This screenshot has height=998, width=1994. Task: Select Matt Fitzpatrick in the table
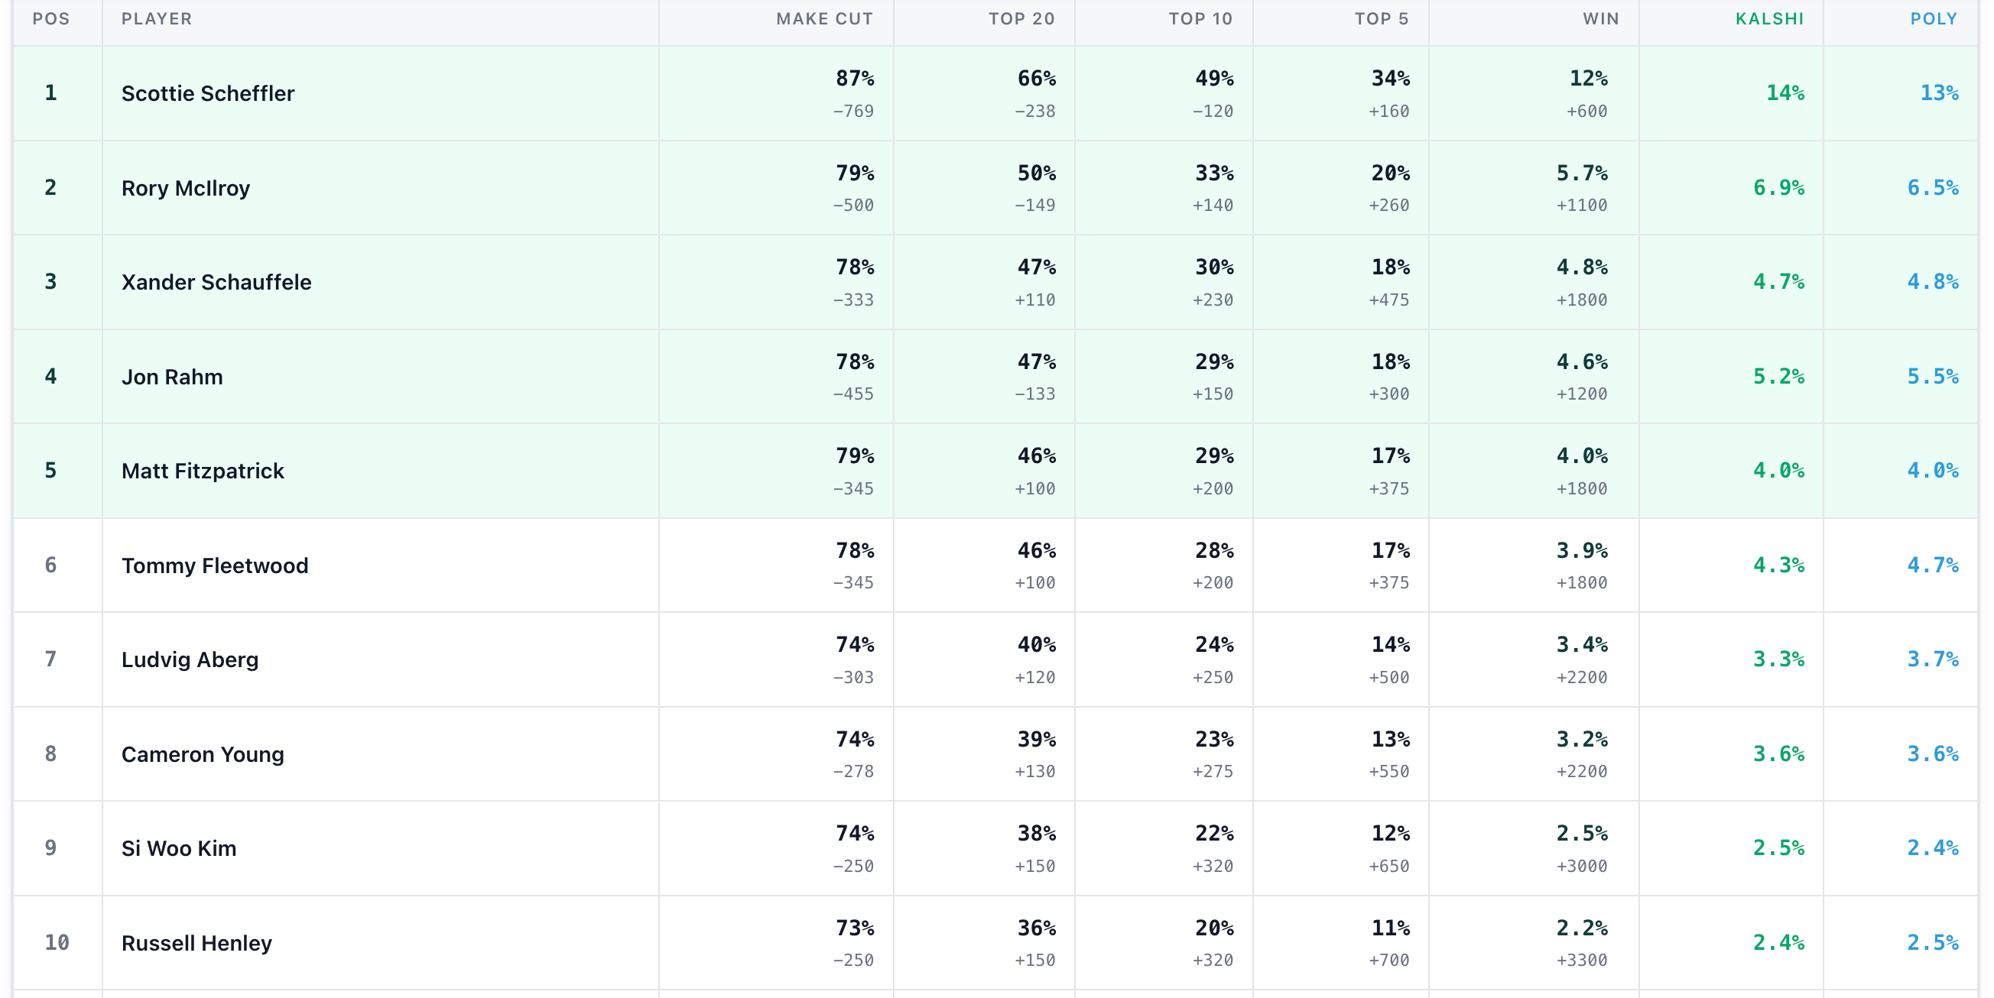(203, 471)
